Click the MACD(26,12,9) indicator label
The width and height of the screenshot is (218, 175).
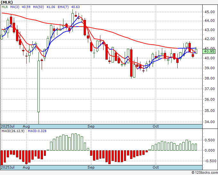pyautogui.click(x=13, y=131)
